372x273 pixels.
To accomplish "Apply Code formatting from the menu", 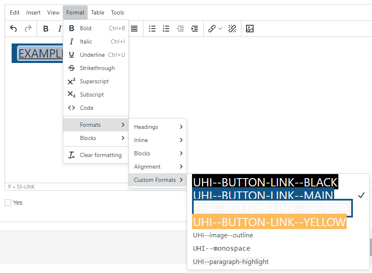I will [x=96, y=108].
